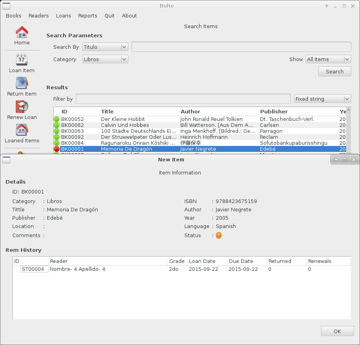
Task: Click red status dot for BK00001
Action: (56, 149)
